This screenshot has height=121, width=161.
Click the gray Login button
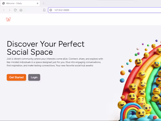click(x=34, y=77)
